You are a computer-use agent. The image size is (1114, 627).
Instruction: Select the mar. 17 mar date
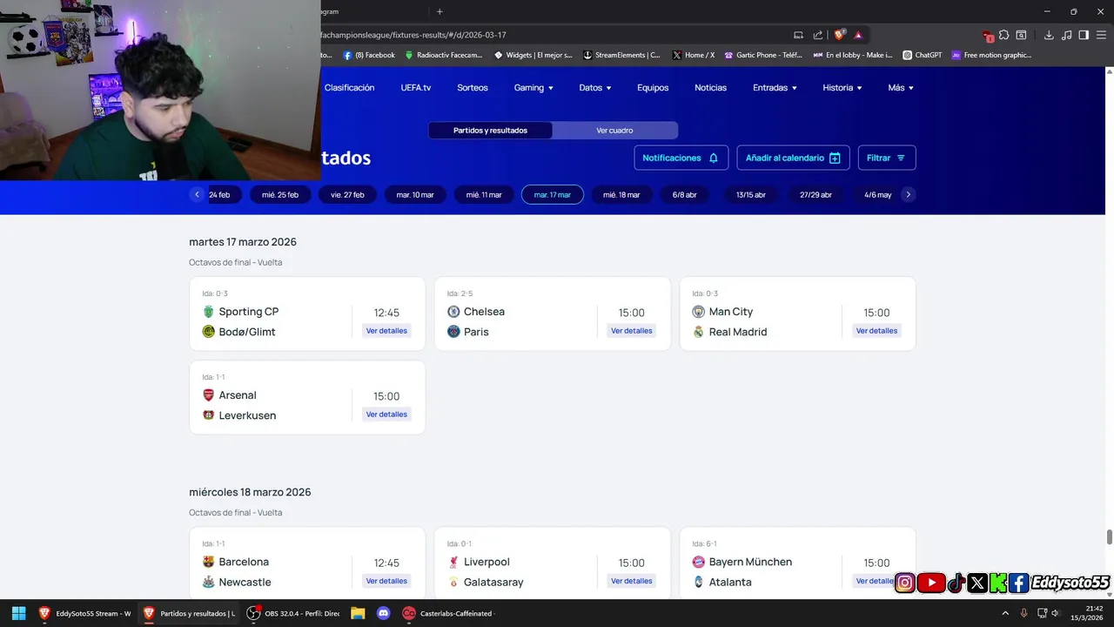click(553, 195)
